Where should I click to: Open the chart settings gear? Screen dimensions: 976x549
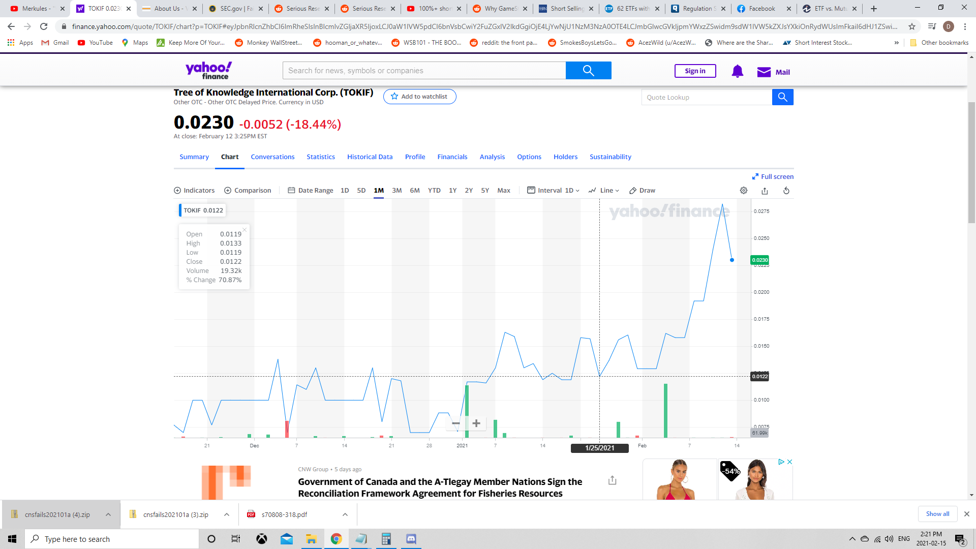click(744, 191)
